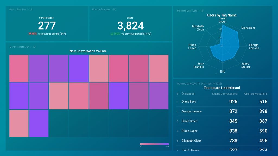Select Ethan Lopez row in leaderboard
Image resolution: width=278 pixels, height=156 pixels.
click(x=223, y=131)
